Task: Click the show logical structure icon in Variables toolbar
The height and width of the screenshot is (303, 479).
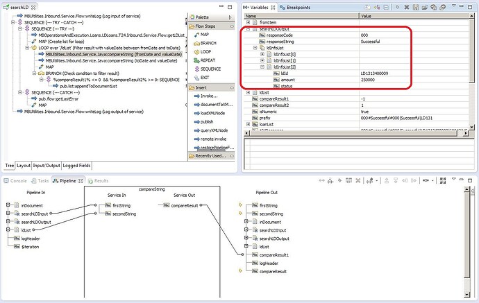Action: coord(377,8)
